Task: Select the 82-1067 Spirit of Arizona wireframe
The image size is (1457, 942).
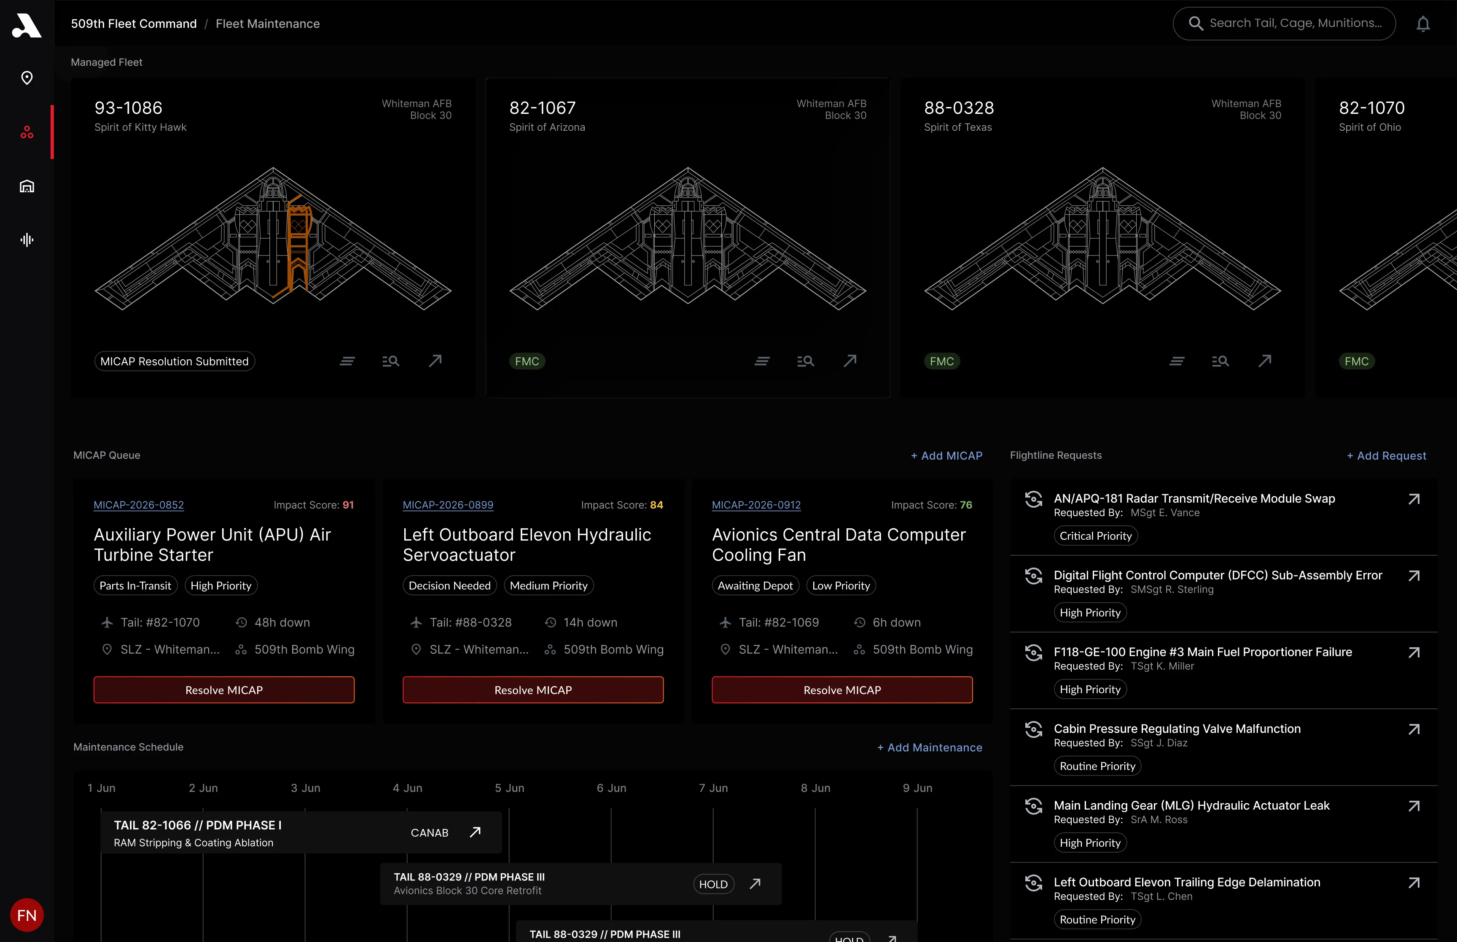Action: 688,239
